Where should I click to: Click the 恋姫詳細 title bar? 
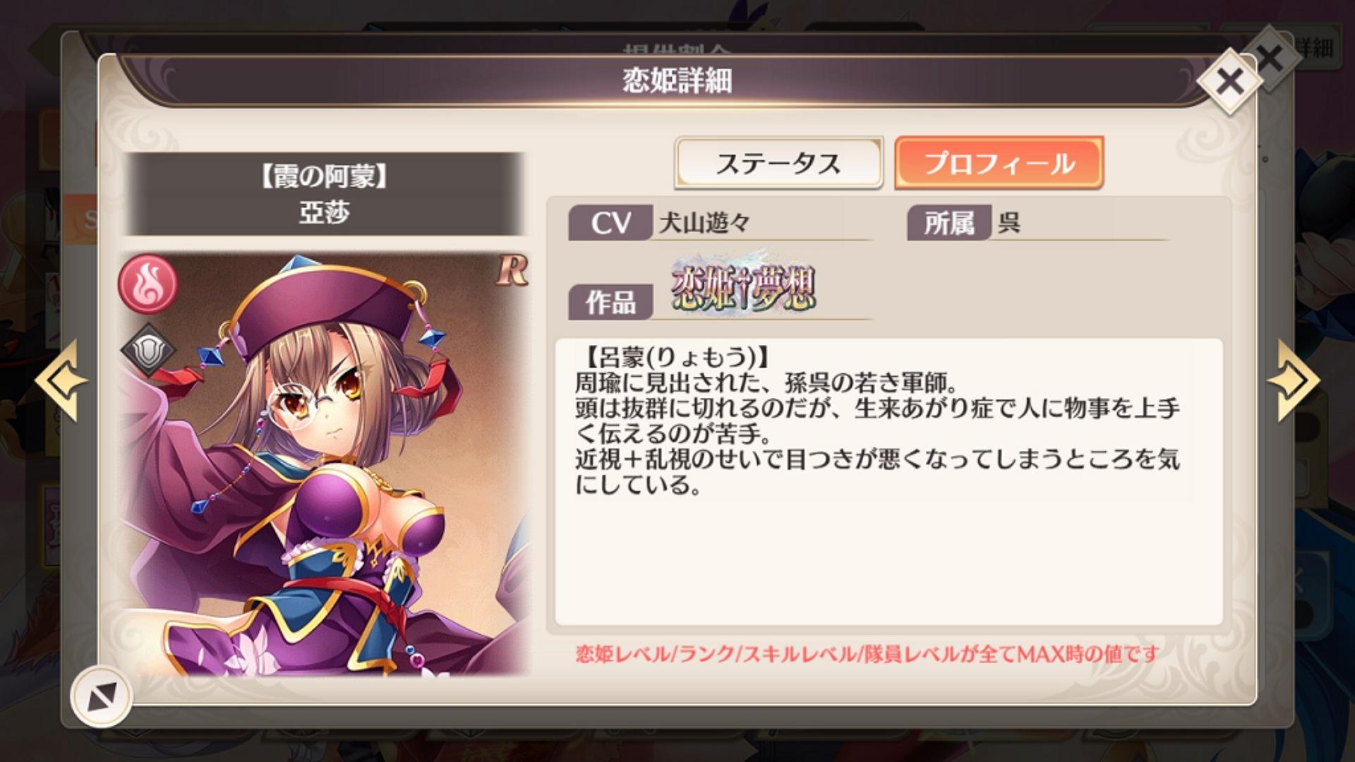point(676,81)
